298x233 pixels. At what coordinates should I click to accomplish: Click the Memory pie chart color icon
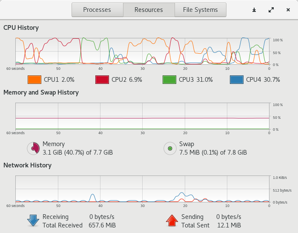(34, 148)
